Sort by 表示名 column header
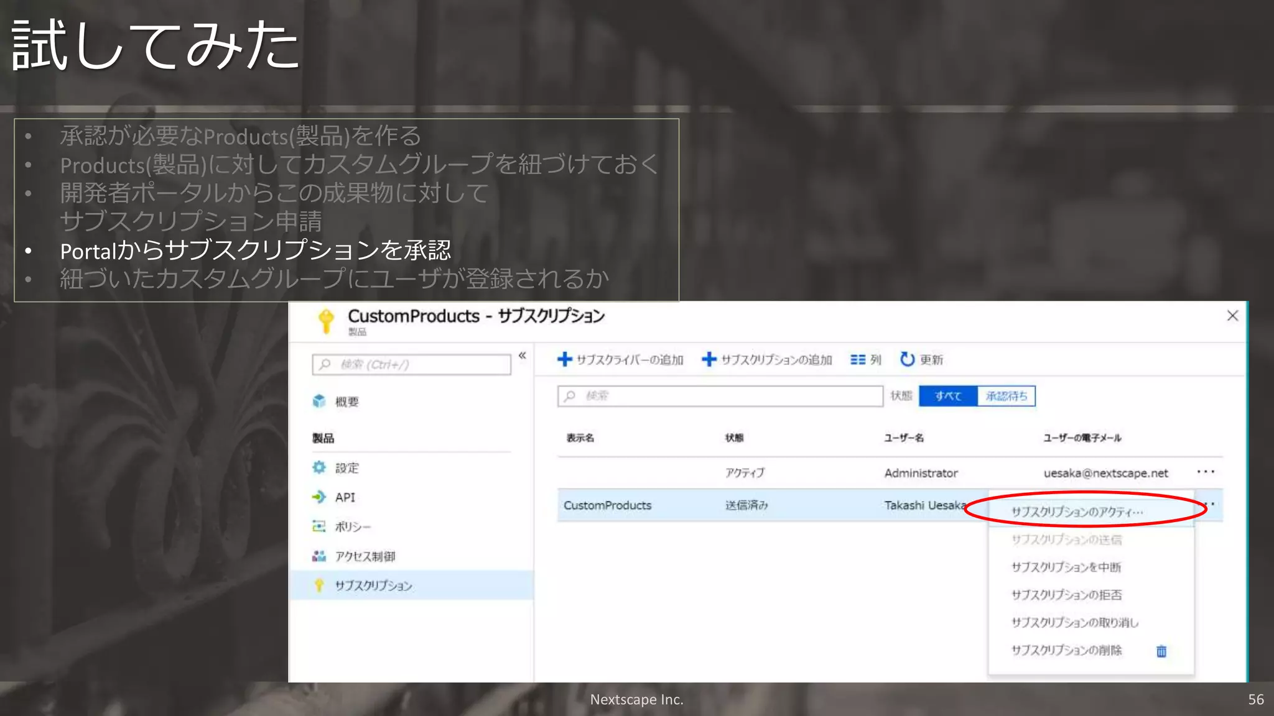 click(580, 438)
